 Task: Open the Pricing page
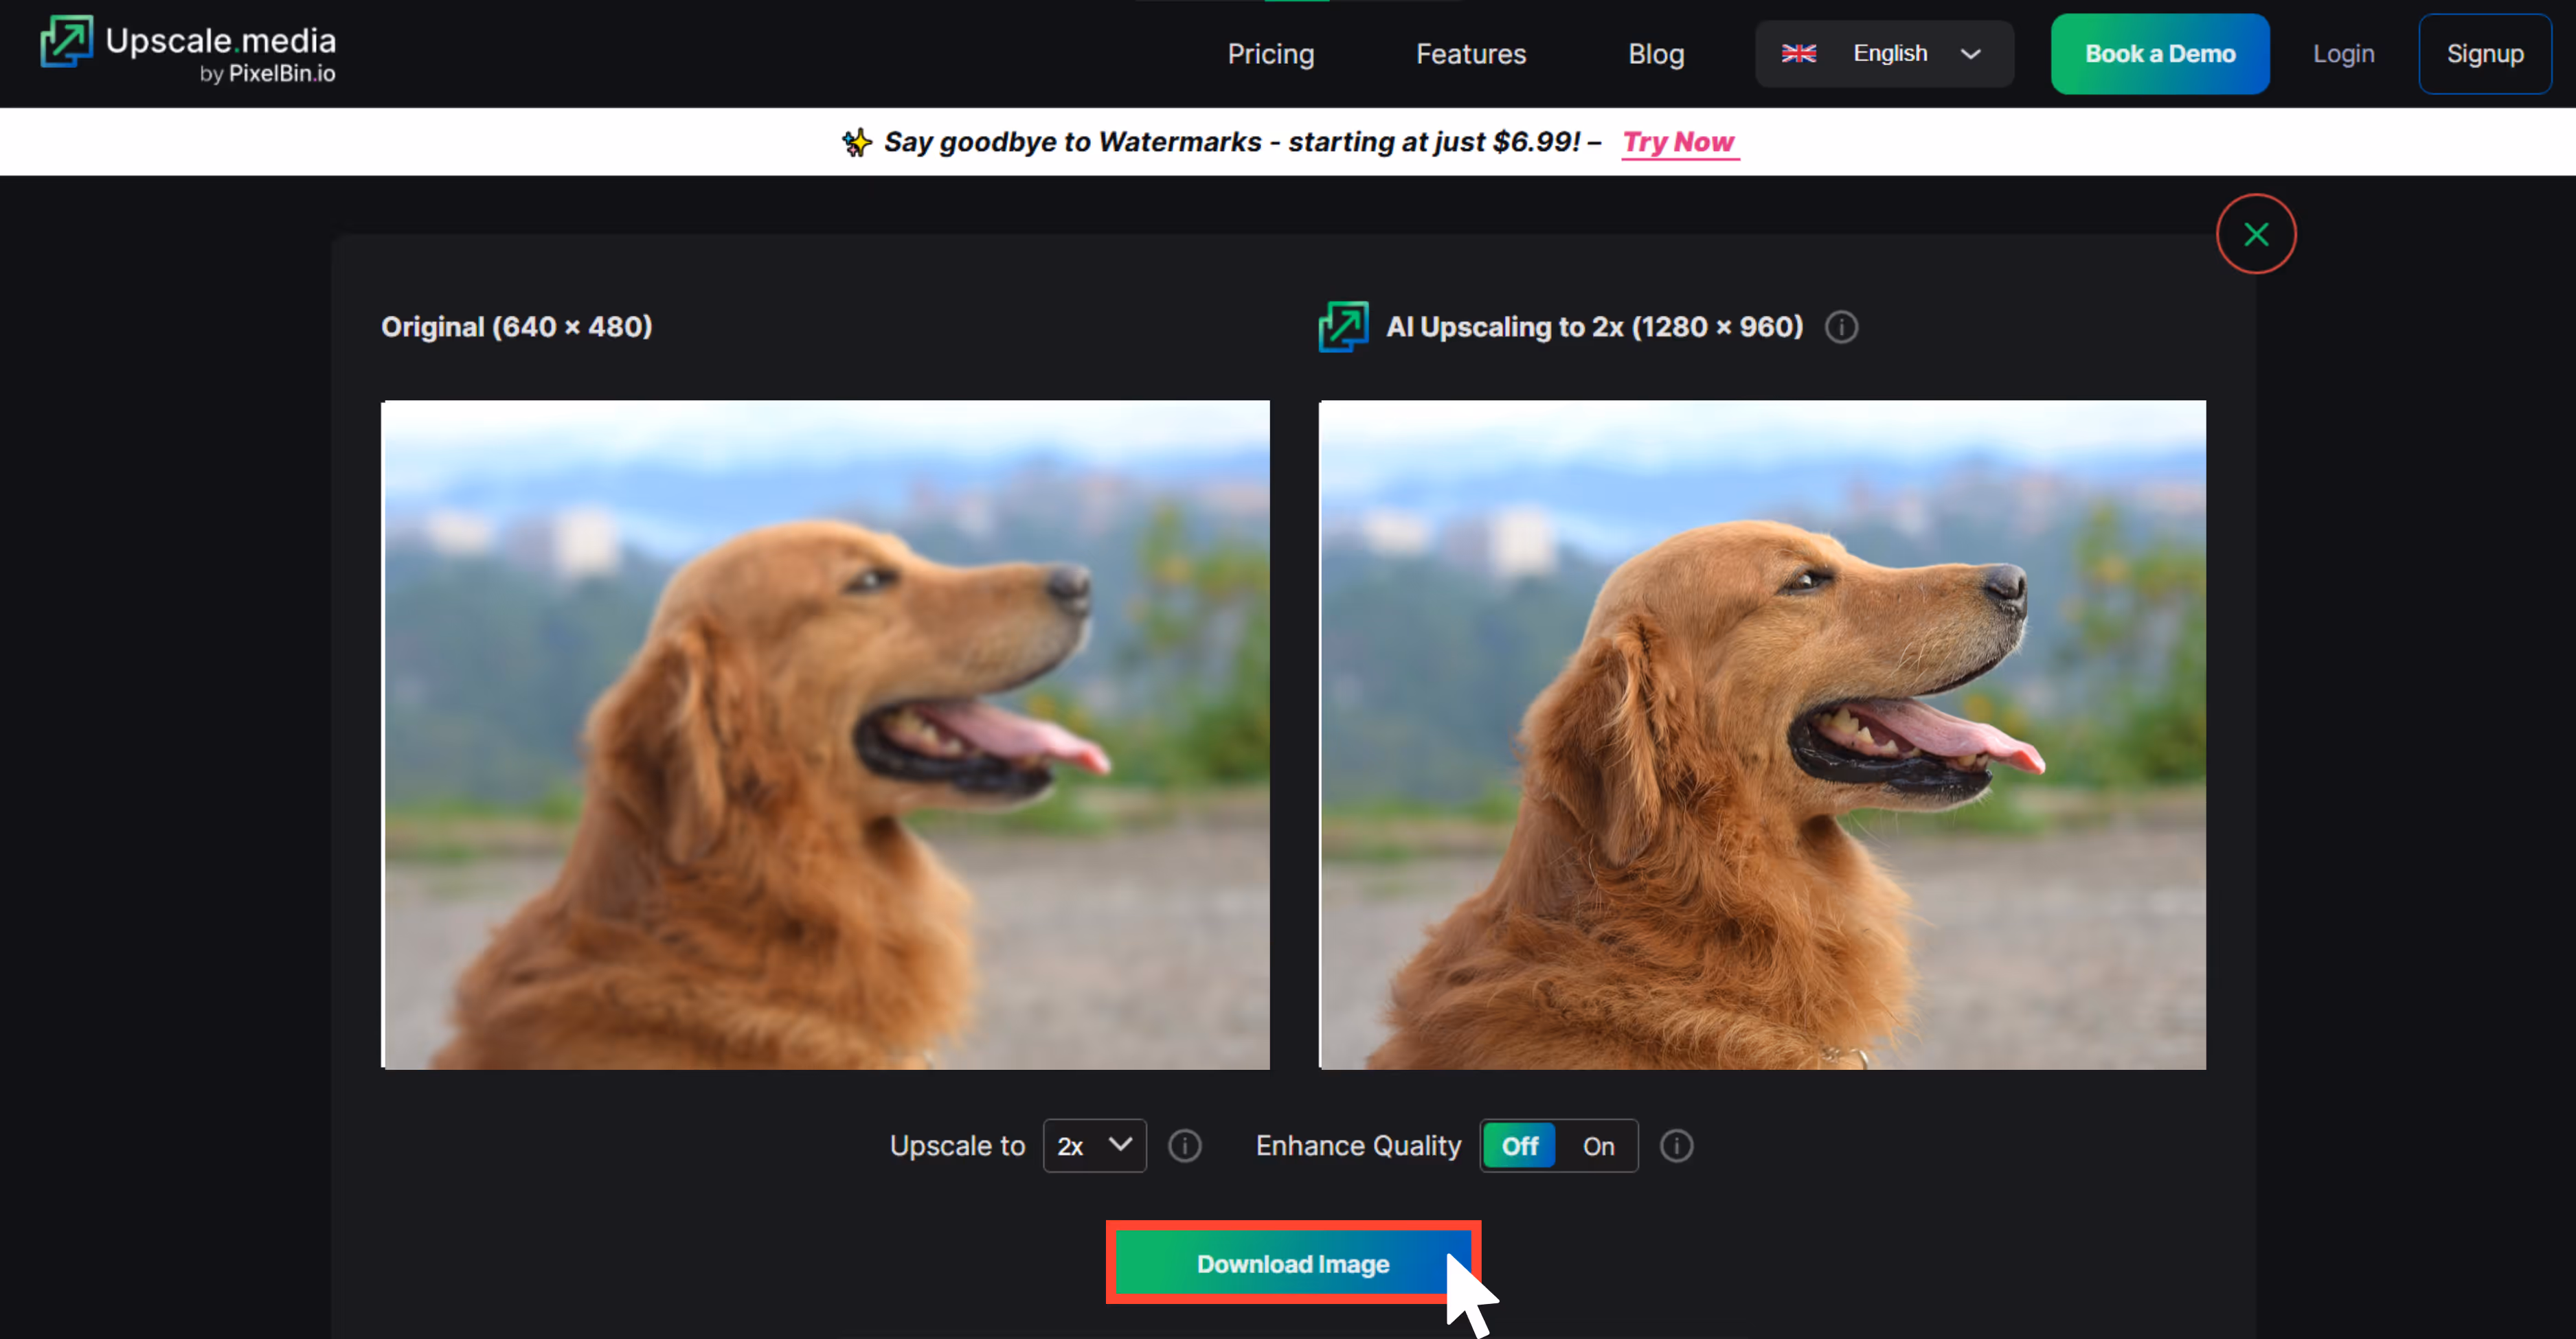pos(1270,54)
